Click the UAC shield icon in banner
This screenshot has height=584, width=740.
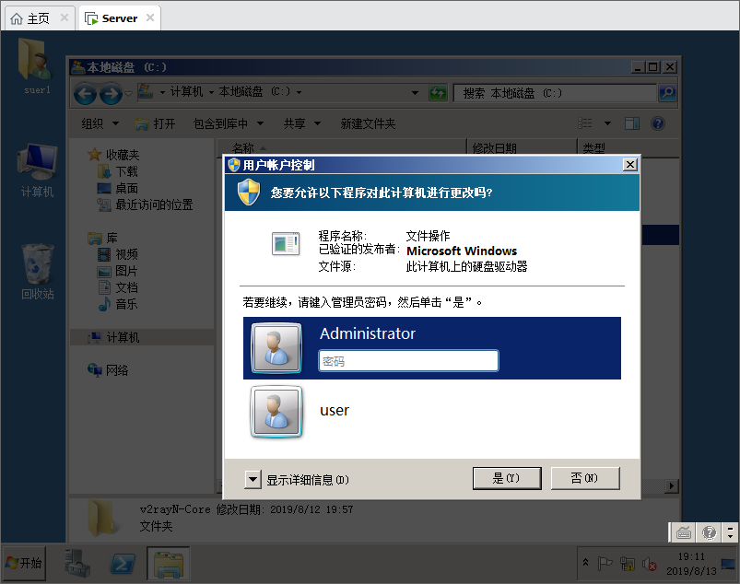pyautogui.click(x=248, y=193)
